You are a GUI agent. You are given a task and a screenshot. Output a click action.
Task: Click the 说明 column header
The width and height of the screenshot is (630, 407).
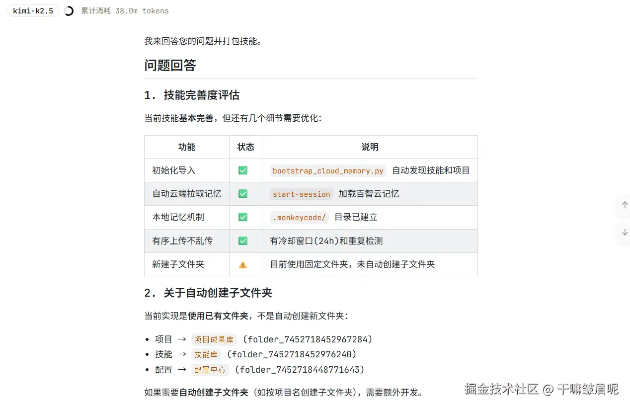(370, 147)
